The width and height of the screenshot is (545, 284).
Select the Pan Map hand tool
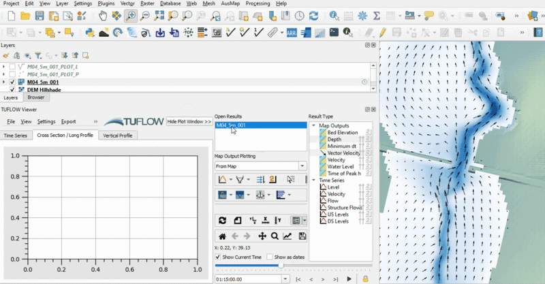pyautogui.click(x=102, y=16)
